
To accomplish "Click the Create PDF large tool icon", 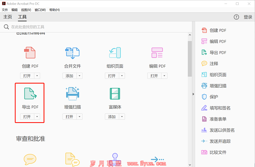I will click(x=30, y=53).
